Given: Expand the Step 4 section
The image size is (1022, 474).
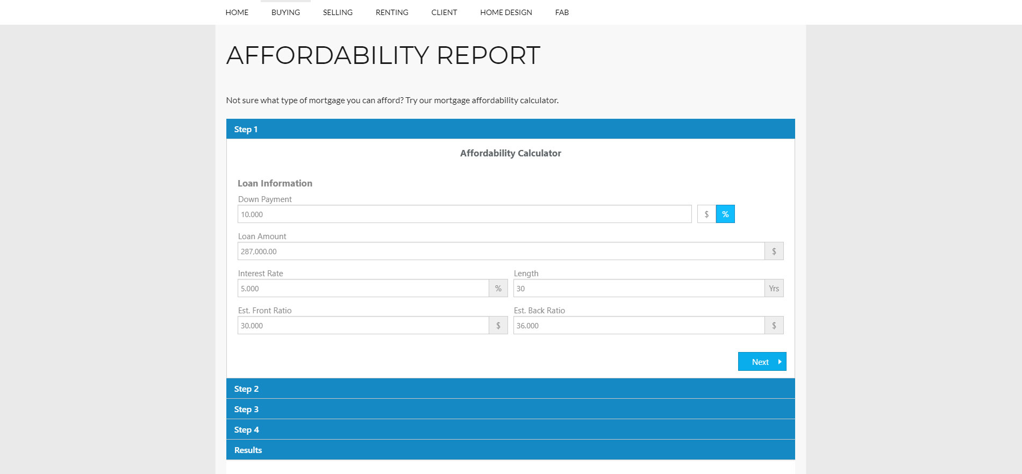Looking at the screenshot, I should tap(511, 429).
